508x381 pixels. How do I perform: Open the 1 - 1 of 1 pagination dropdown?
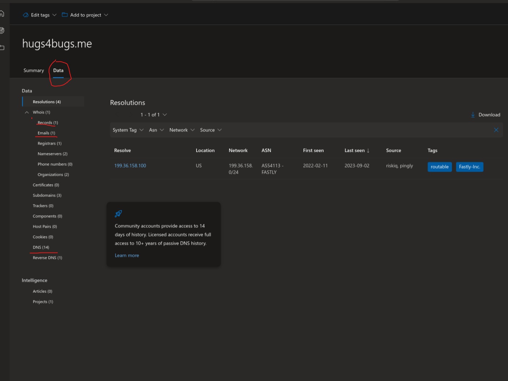154,115
